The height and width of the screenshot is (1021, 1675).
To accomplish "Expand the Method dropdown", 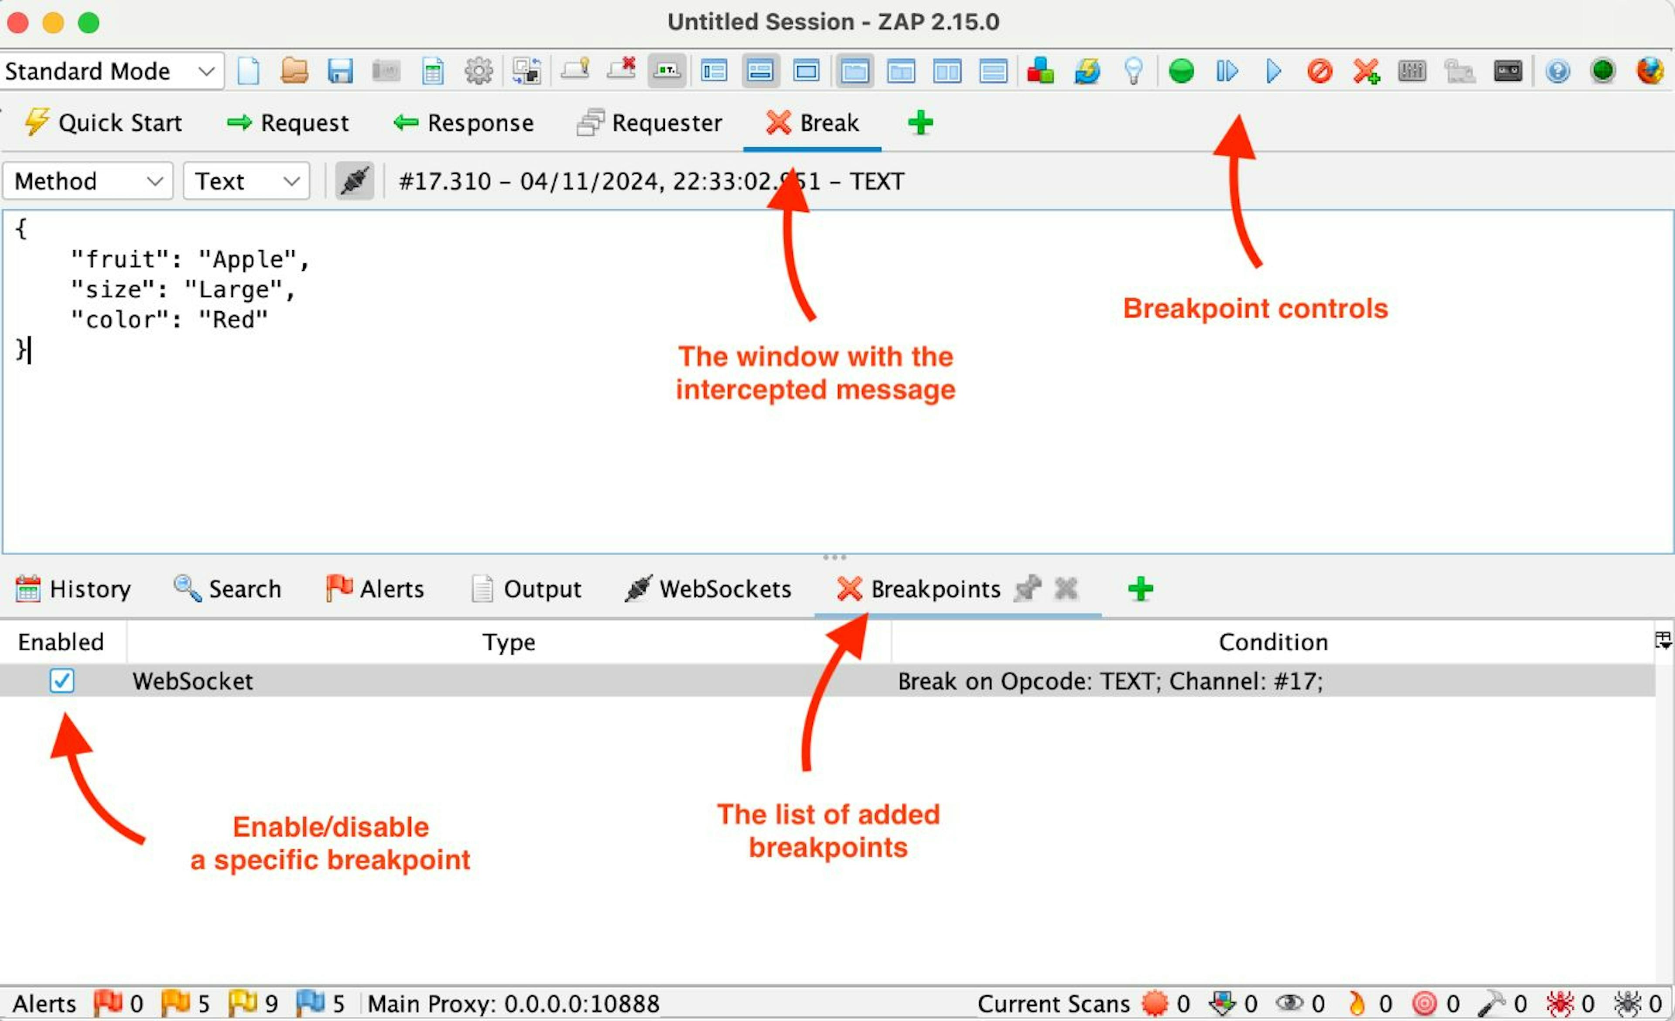I will point(89,181).
